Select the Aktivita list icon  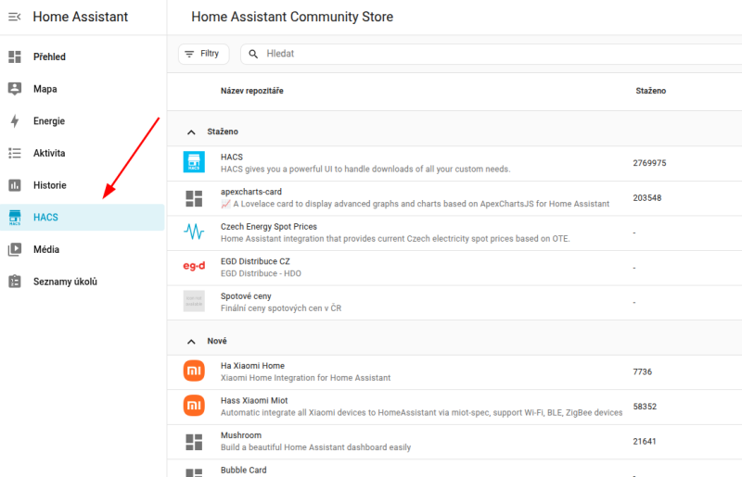click(15, 153)
